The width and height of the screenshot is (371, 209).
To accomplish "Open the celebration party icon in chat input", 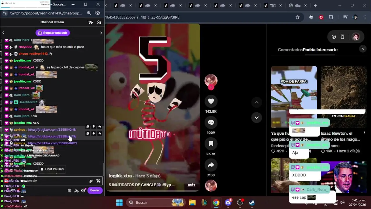I will point(91,181).
